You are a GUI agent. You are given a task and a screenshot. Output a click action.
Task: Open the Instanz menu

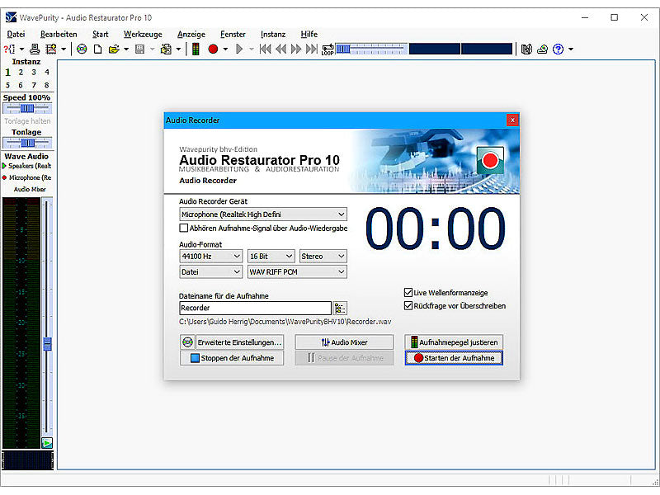[x=273, y=34]
